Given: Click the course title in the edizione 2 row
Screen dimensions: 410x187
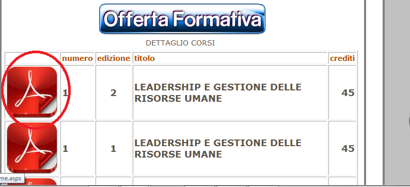Looking at the screenshot, I should click(x=218, y=92).
